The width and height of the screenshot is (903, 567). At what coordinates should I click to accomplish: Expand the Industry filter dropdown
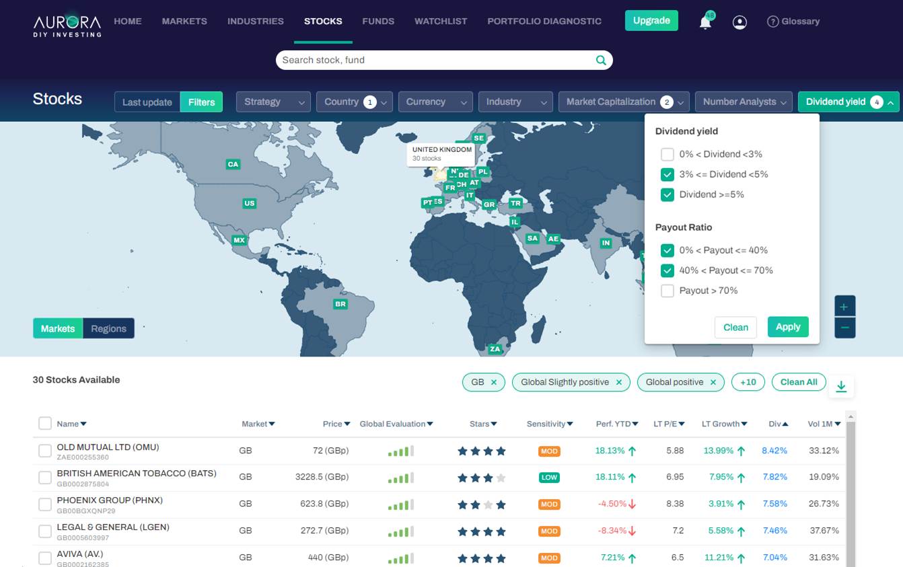tap(515, 102)
